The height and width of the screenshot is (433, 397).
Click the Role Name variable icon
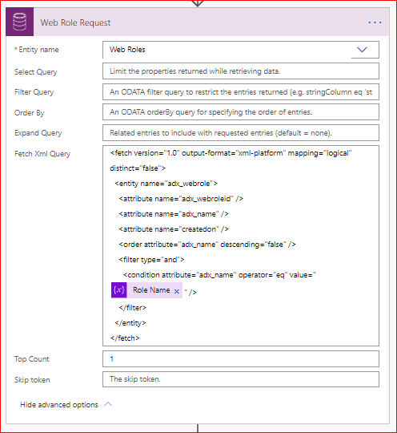(x=119, y=290)
